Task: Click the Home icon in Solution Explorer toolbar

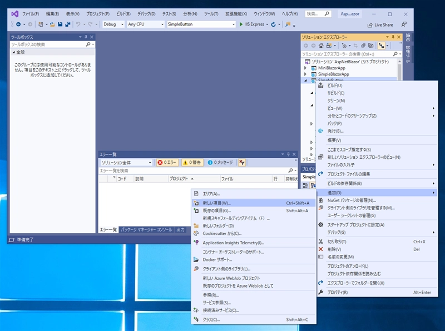Action: (321, 46)
